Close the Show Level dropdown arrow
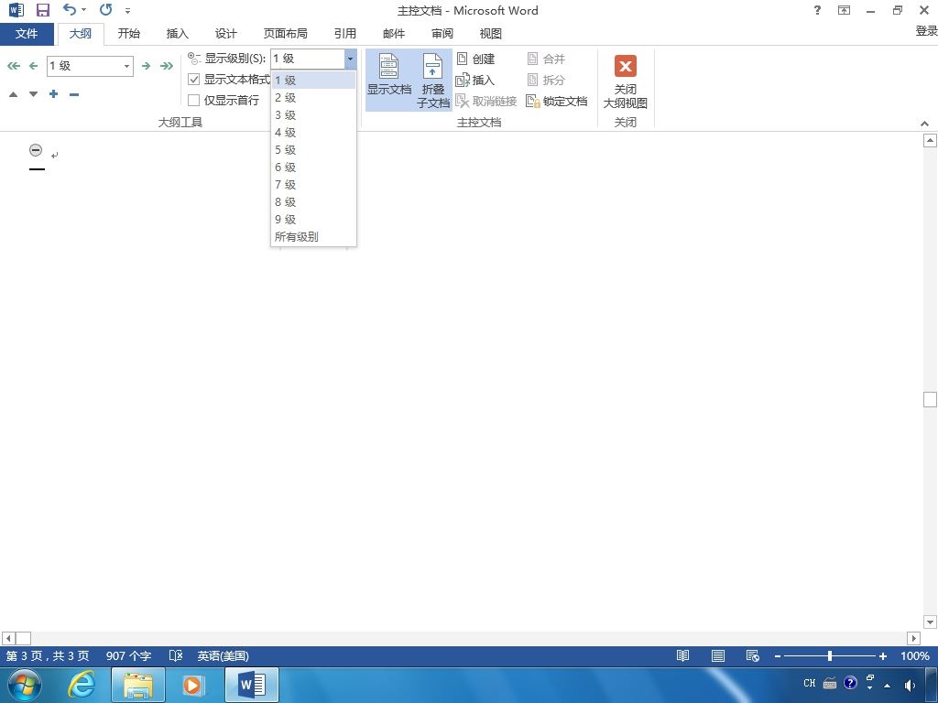This screenshot has width=938, height=703. point(351,59)
